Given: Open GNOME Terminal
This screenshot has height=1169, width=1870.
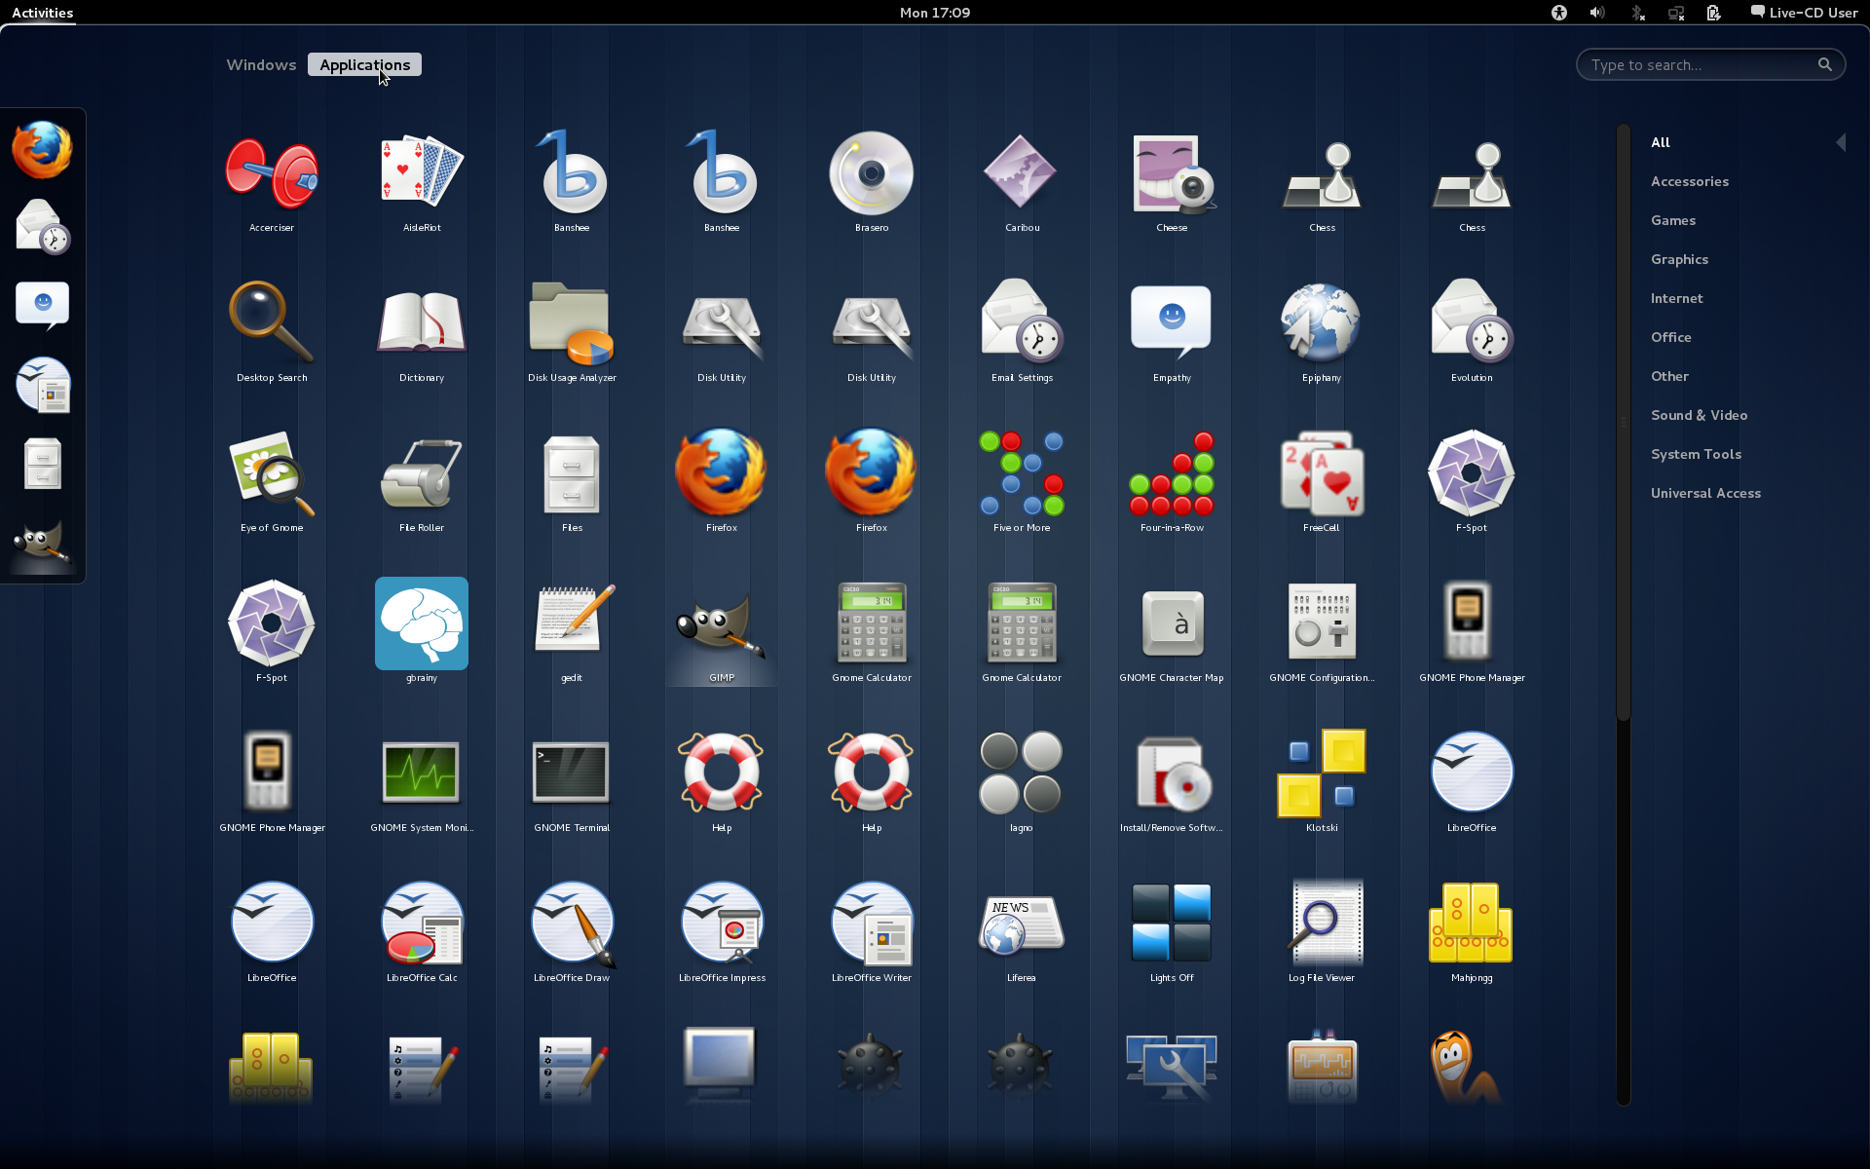Looking at the screenshot, I should tap(572, 783).
